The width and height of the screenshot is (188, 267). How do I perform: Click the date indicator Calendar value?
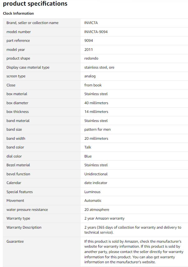[96, 183]
